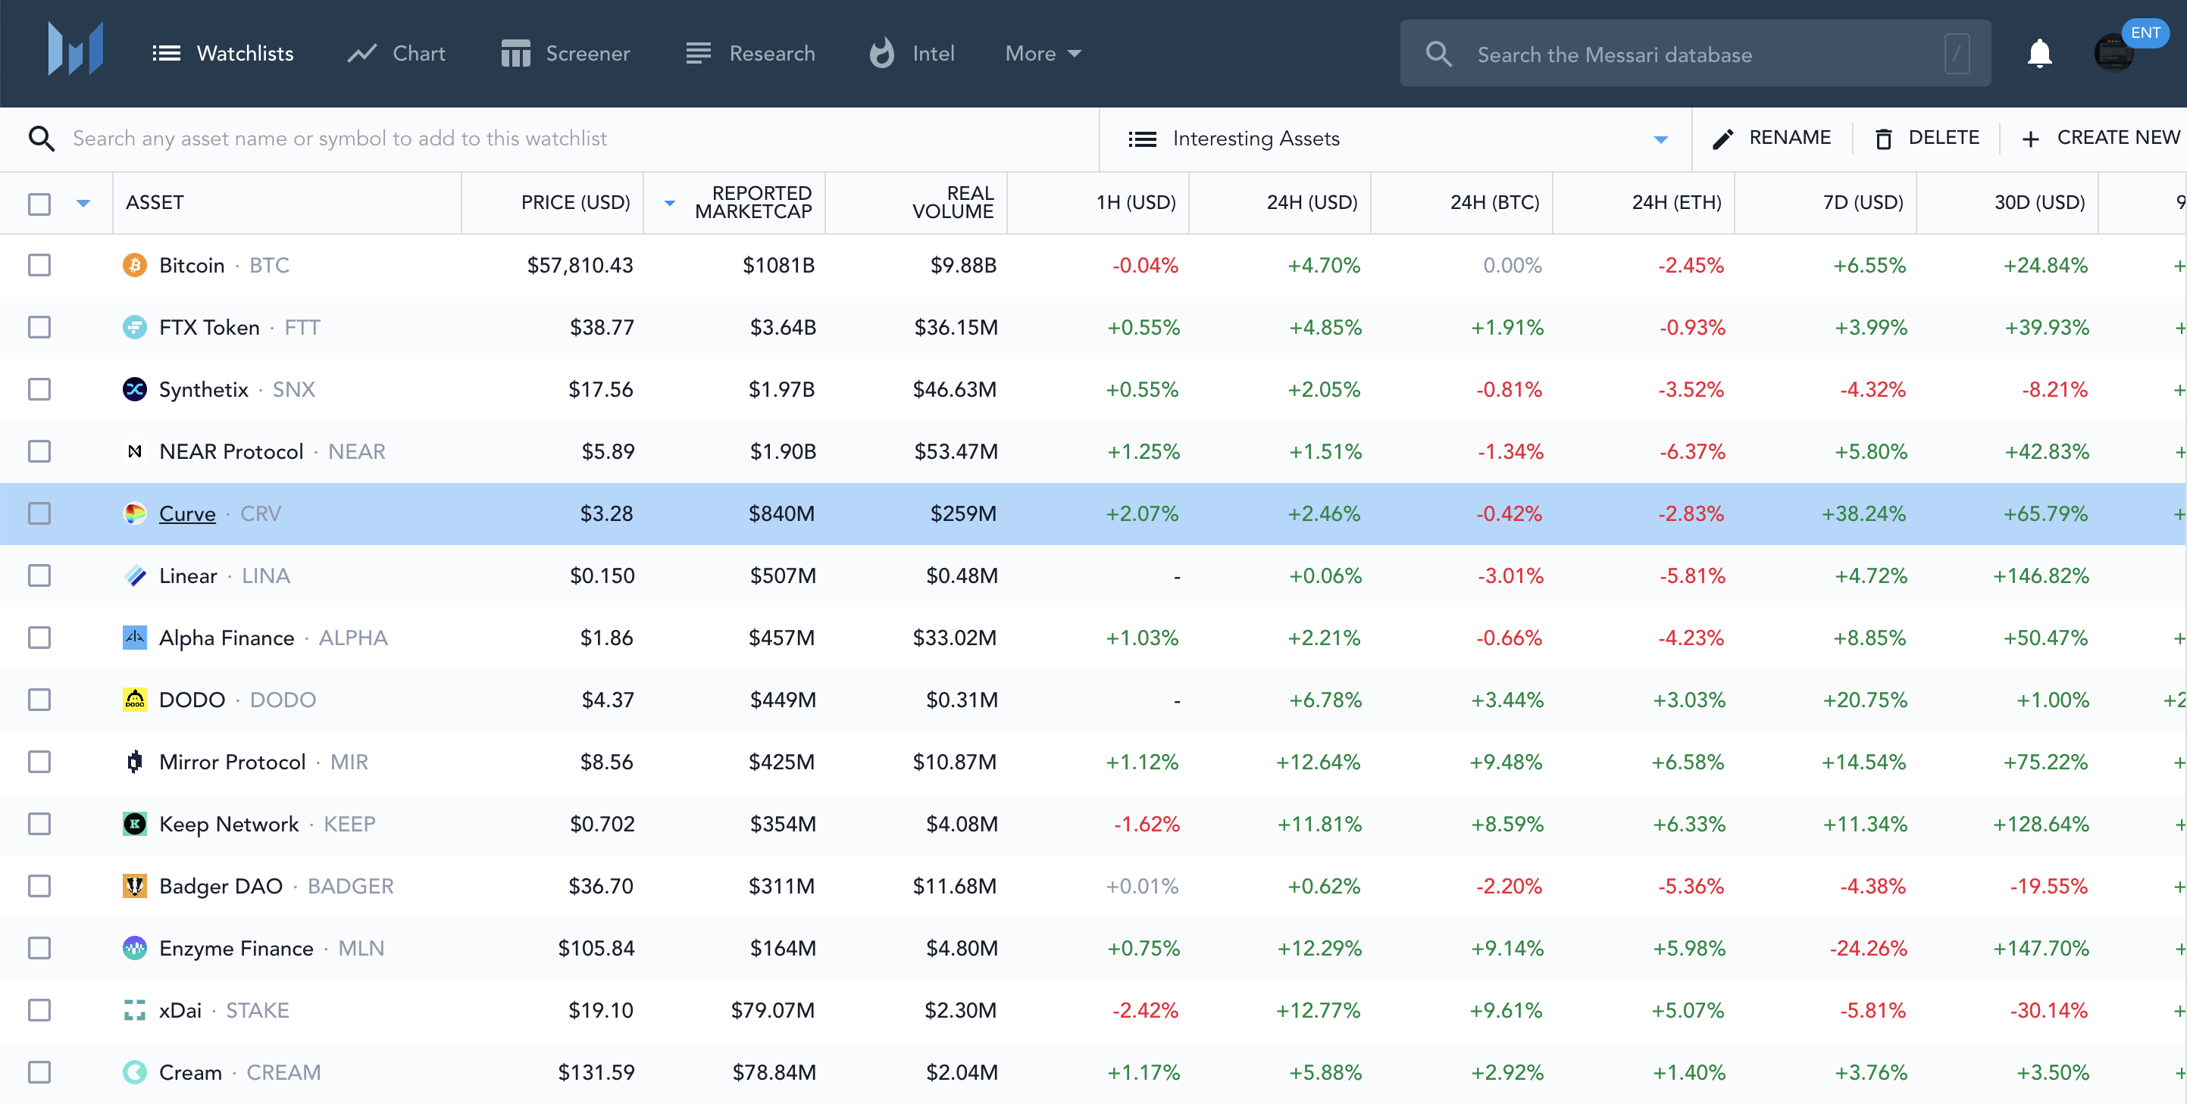Click the Bitcoin coin icon
This screenshot has width=2187, height=1104.
coord(134,266)
